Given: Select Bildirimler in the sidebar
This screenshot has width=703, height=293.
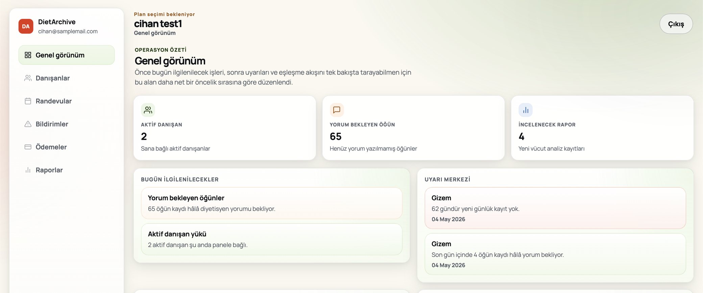Looking at the screenshot, I should point(67,124).
